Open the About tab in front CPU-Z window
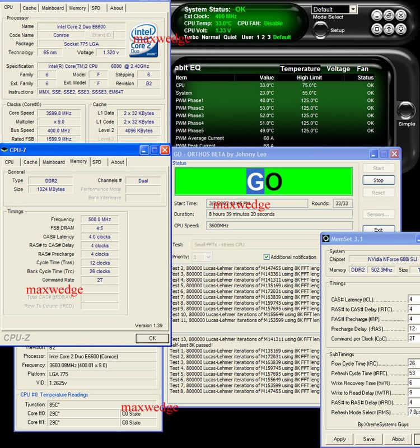The image size is (420, 448). [x=118, y=162]
